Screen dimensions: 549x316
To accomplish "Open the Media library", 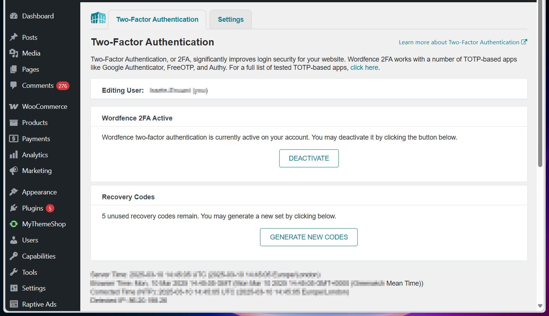I will [31, 53].
